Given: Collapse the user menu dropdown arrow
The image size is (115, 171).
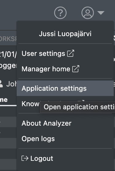Looking at the screenshot, I should point(101,13).
